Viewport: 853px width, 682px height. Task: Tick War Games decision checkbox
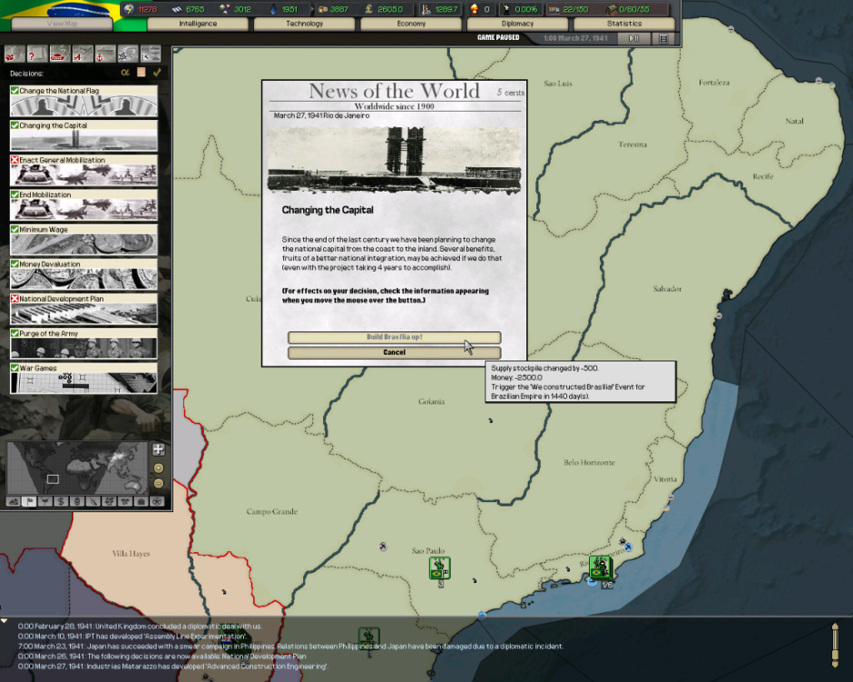click(15, 368)
